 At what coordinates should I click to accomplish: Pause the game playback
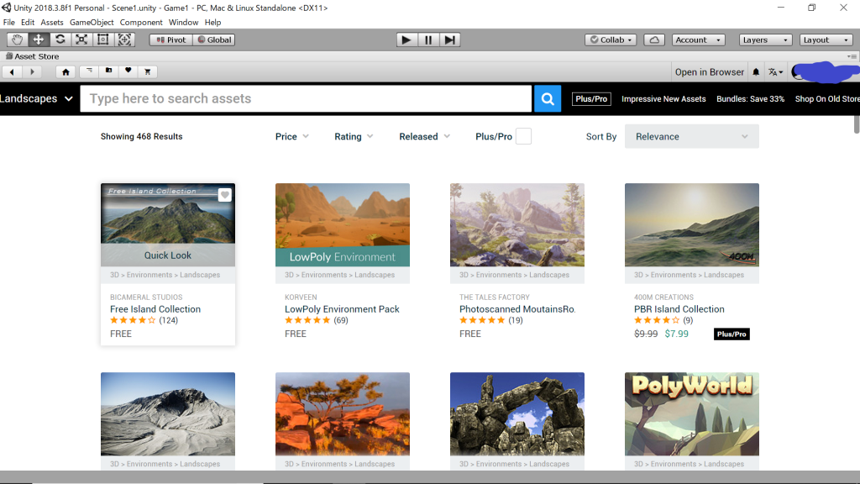[x=428, y=39]
